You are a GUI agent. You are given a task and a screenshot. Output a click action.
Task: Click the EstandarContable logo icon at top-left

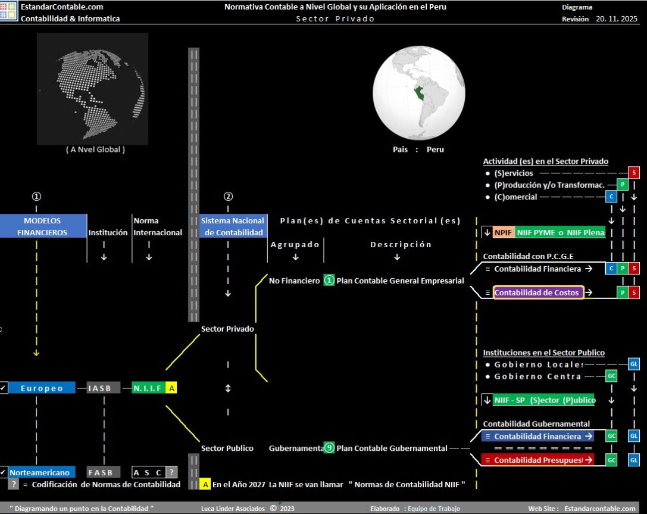8,12
